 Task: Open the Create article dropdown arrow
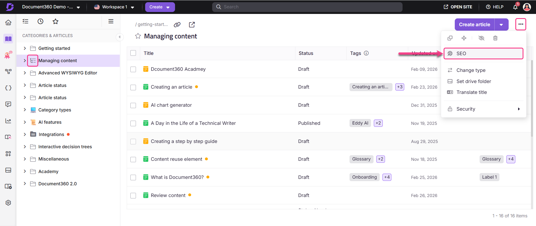[x=501, y=25]
